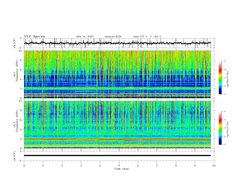Click the "-3" label on ch.1 colorbar
Screen dimensions: 241x186
click(x=225, y=61)
